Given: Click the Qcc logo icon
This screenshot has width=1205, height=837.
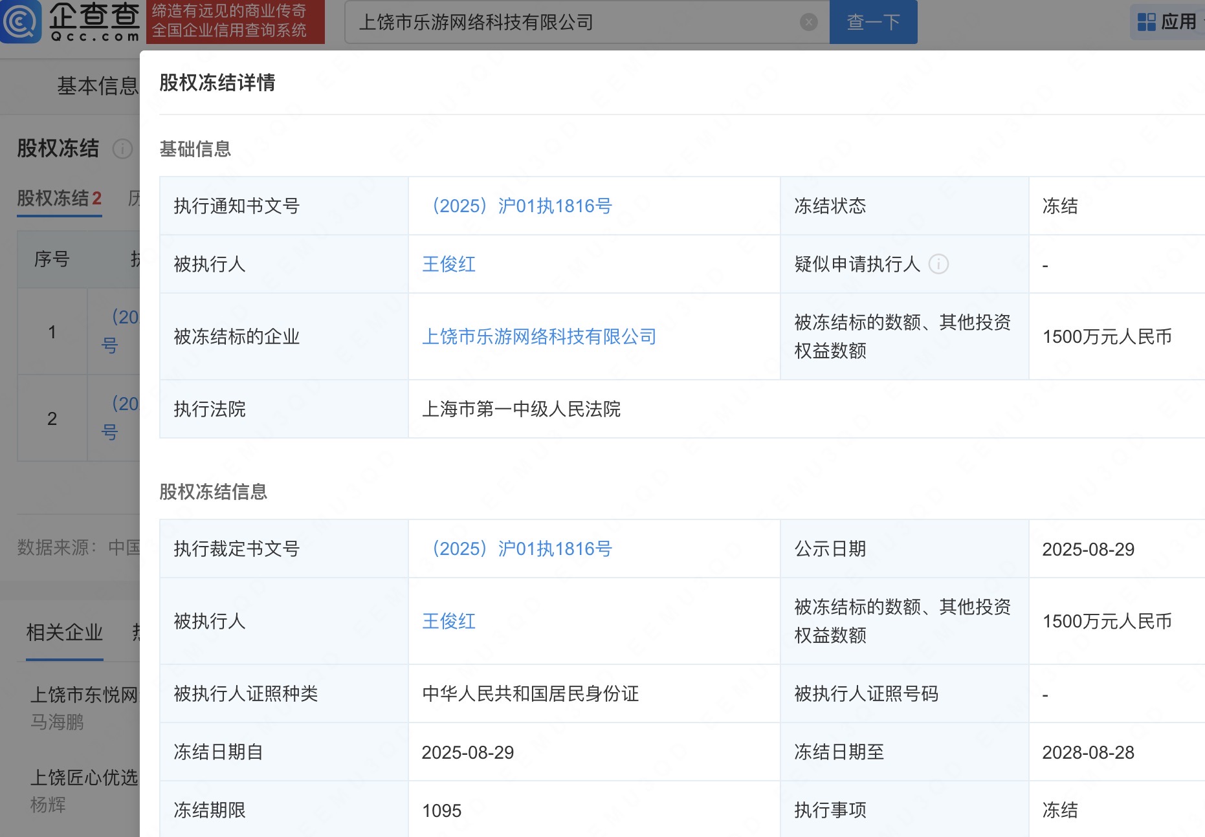Looking at the screenshot, I should (21, 21).
